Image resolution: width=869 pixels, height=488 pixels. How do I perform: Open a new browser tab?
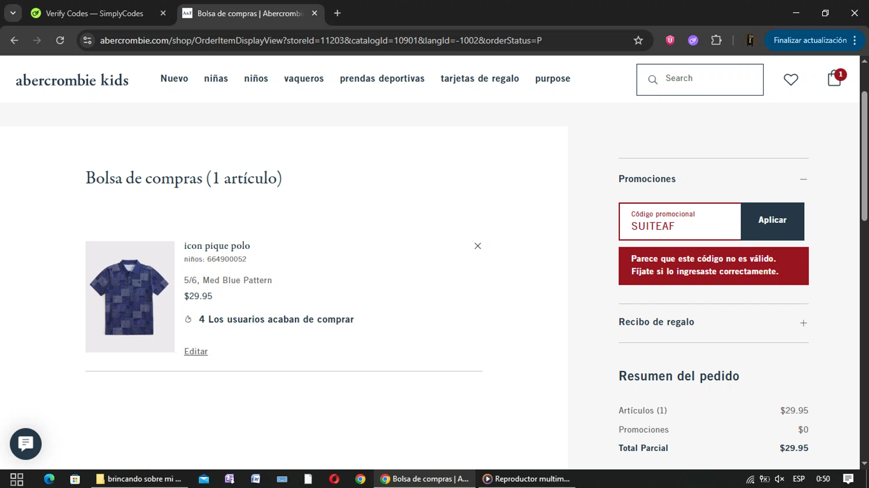point(337,13)
